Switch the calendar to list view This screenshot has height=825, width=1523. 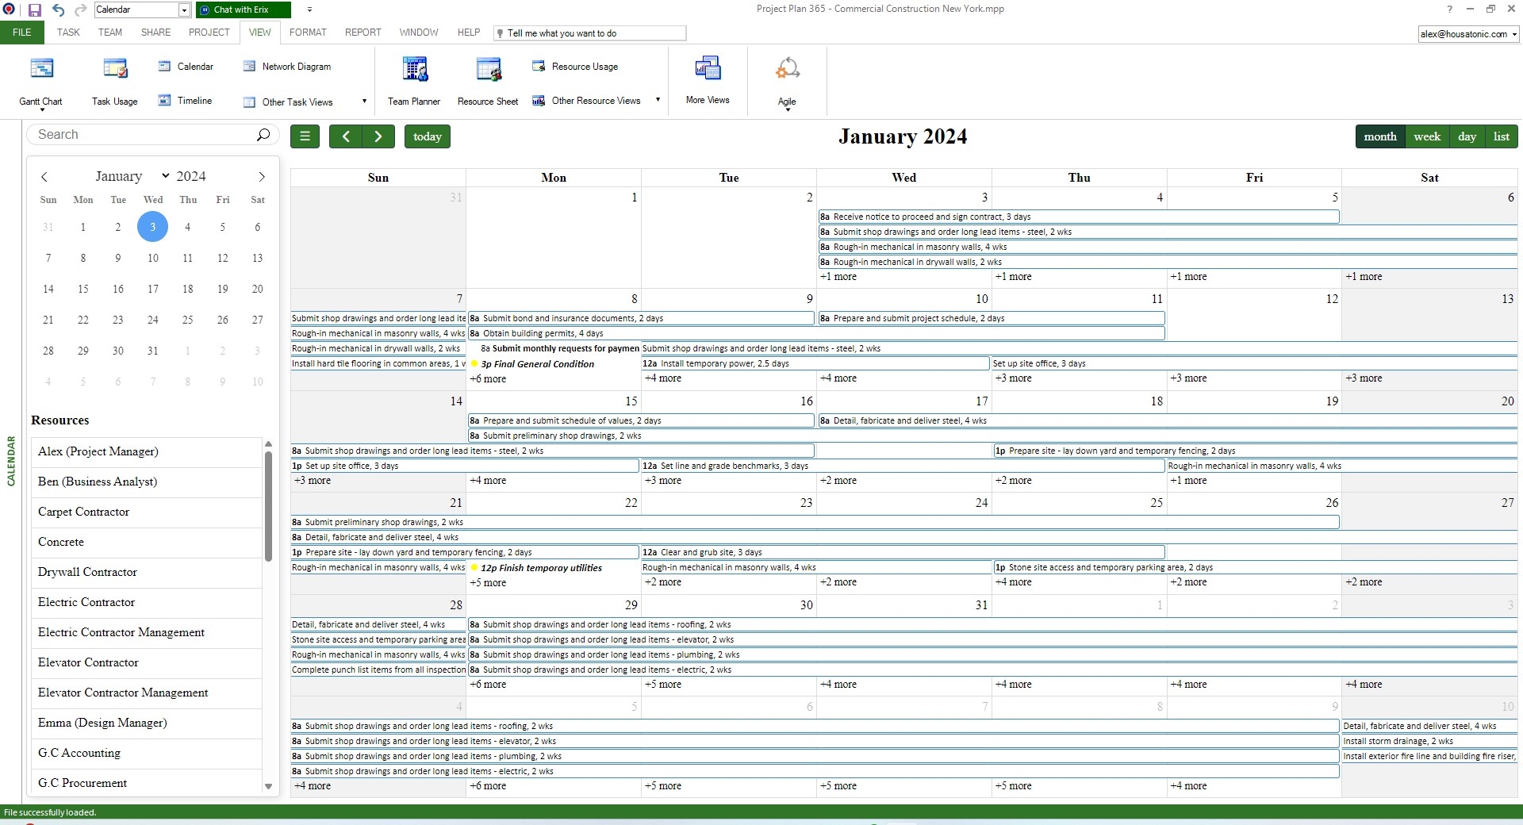point(1501,136)
